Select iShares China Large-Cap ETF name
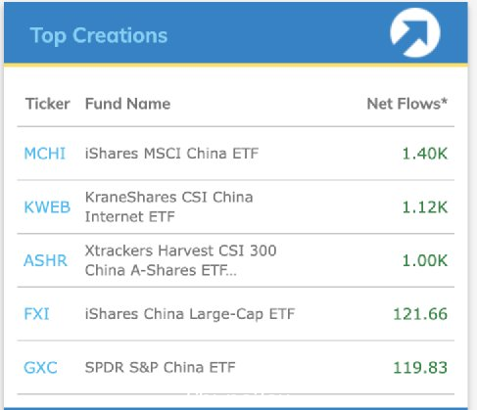477x410 pixels. [x=190, y=314]
